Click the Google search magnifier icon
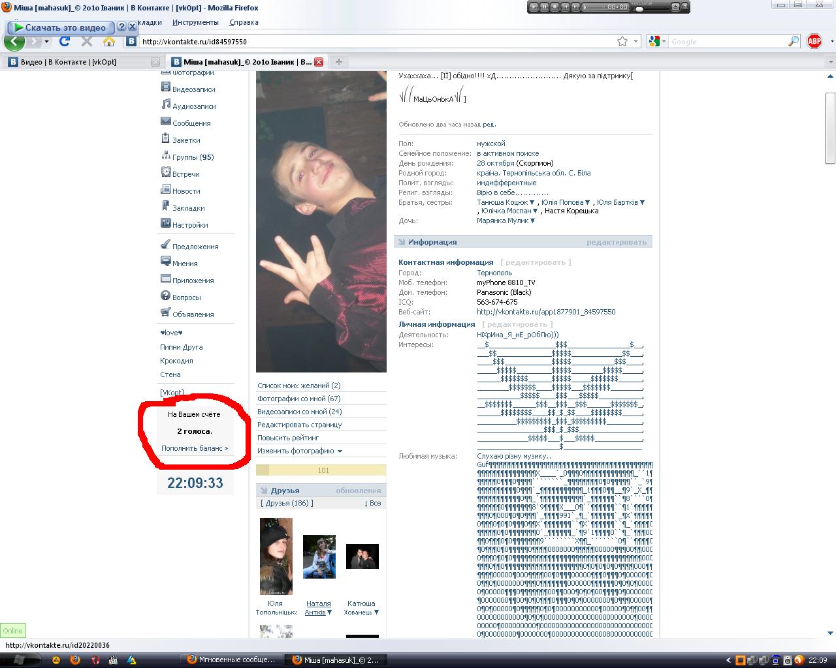This screenshot has height=668, width=836. [794, 41]
